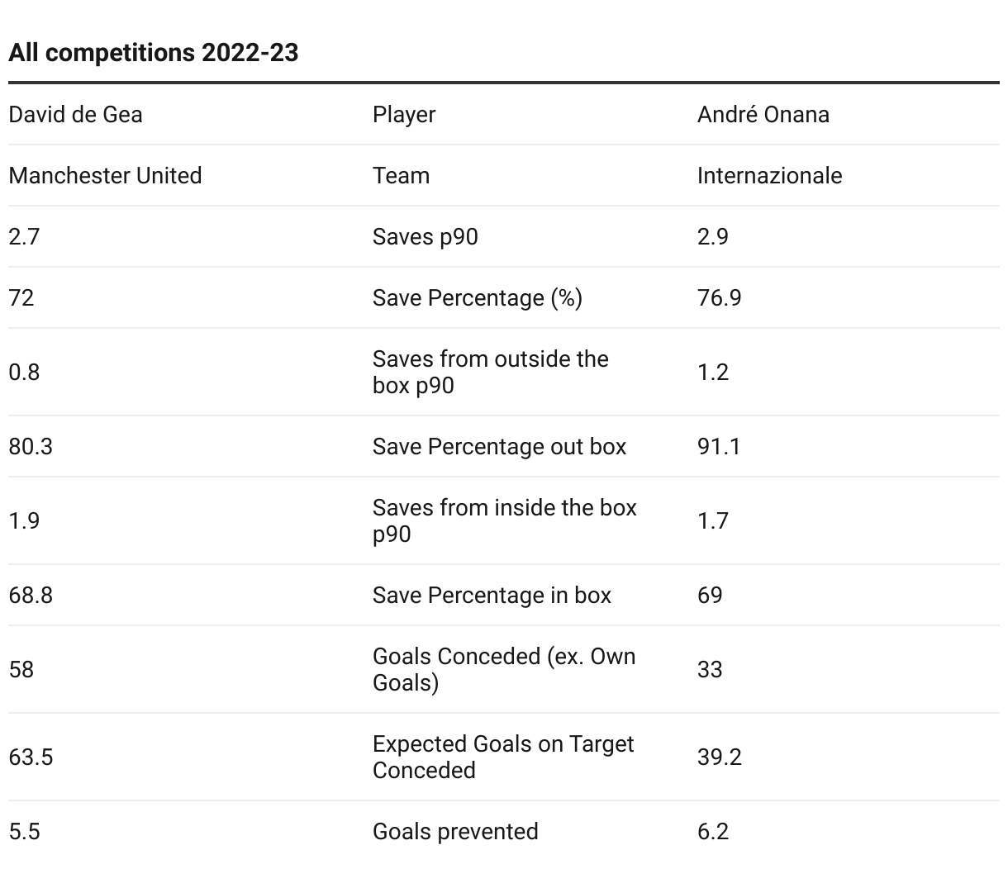Select Onana's 6.2 goals prevented value
1008x869 pixels.
pos(713,831)
